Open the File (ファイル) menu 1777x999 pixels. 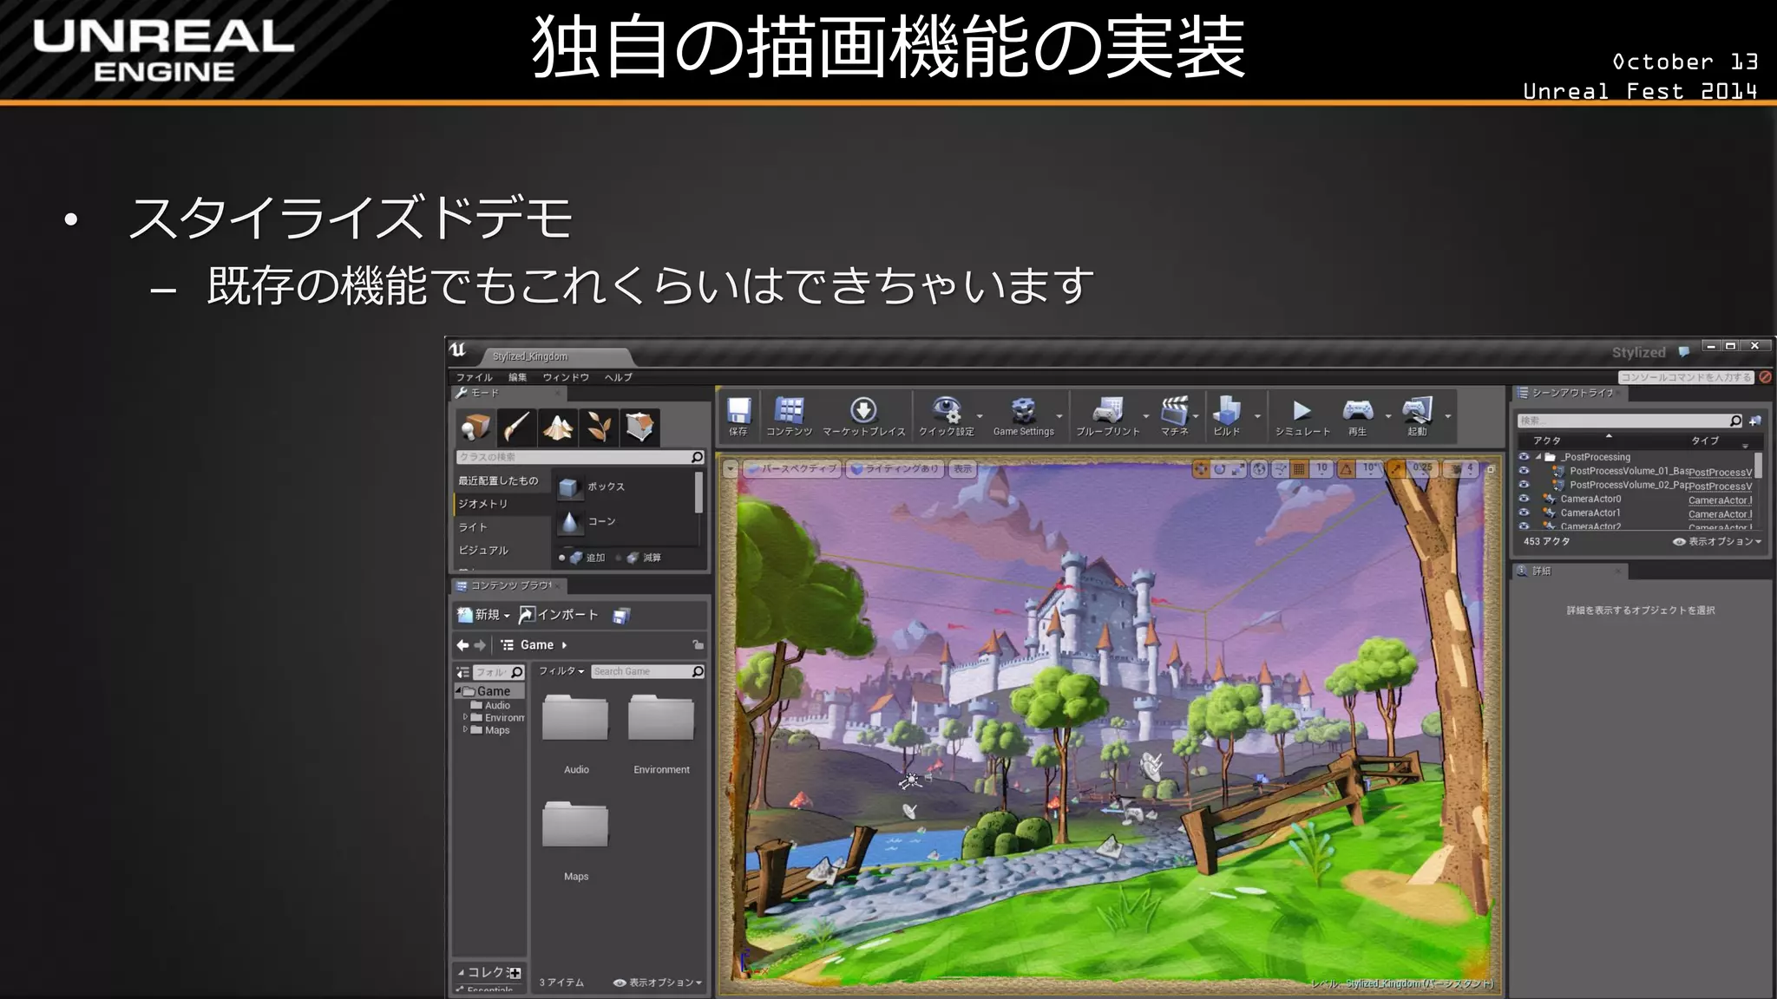click(x=474, y=377)
